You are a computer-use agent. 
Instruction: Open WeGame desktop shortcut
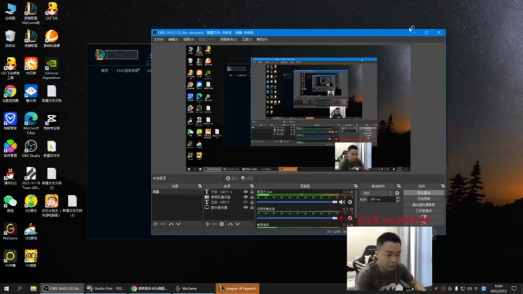point(10,231)
